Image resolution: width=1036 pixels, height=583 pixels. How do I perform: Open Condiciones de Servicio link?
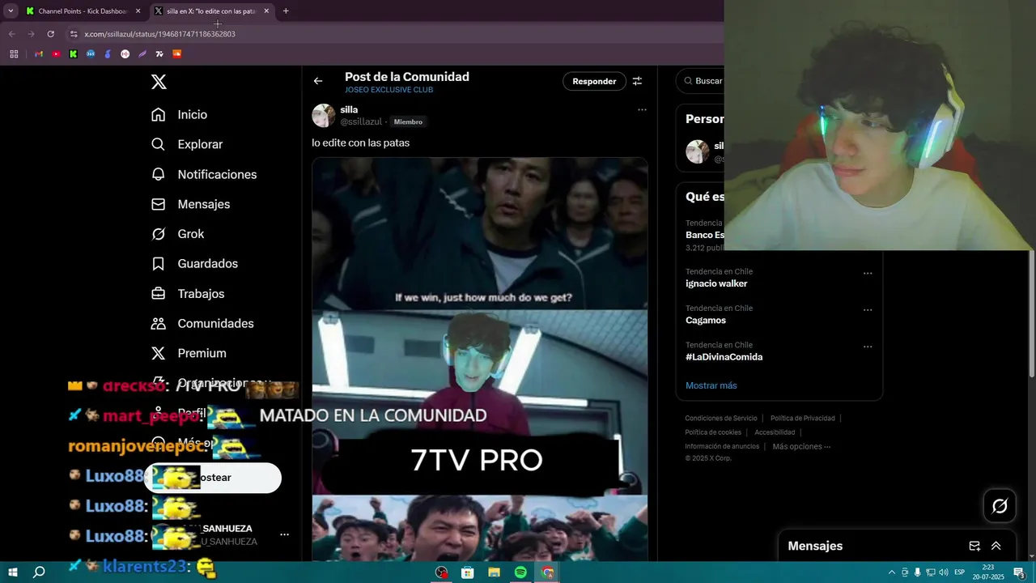(721, 419)
